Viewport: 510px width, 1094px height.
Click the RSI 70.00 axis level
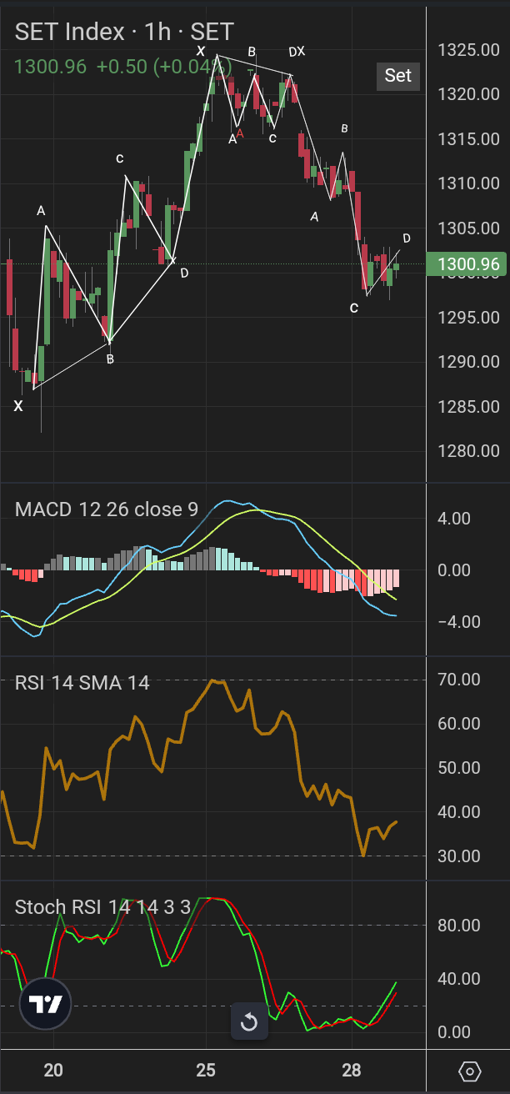[461, 680]
